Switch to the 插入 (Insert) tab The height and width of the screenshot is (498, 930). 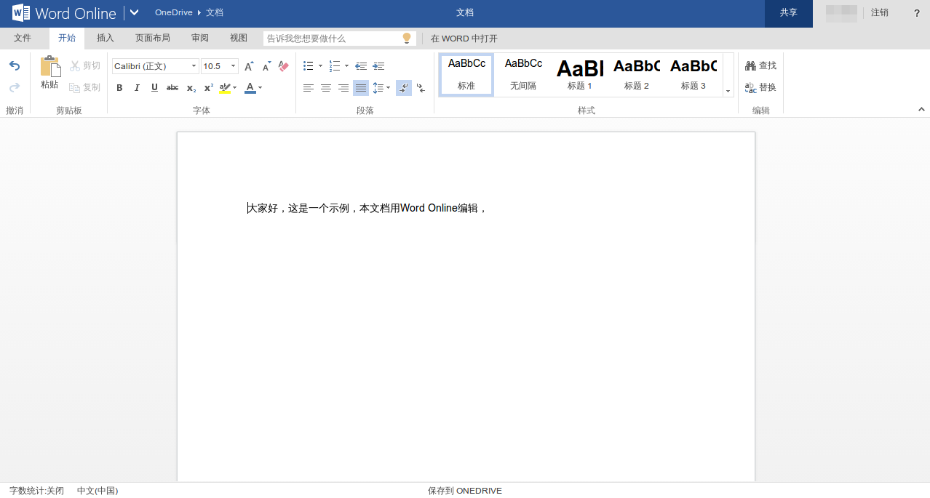[106, 39]
